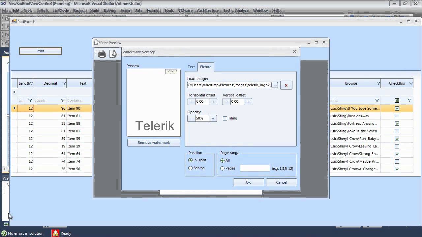Viewport: 422px width, 237px height.
Task: Open the Browse column header filter icon
Action: pos(378,83)
